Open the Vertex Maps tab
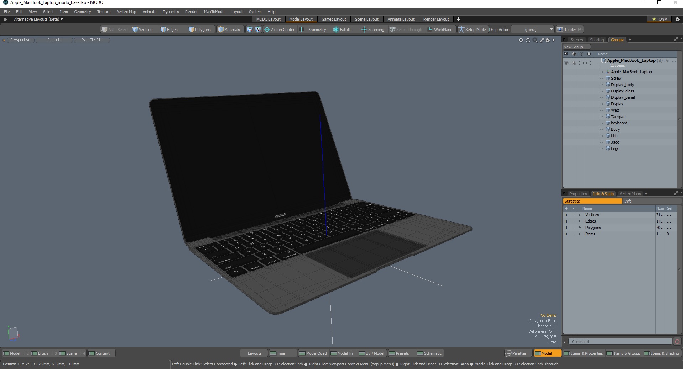 point(630,194)
